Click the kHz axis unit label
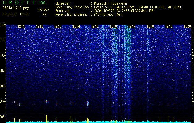Screen dimensions: 194x123 pyautogui.click(x=3, y=25)
